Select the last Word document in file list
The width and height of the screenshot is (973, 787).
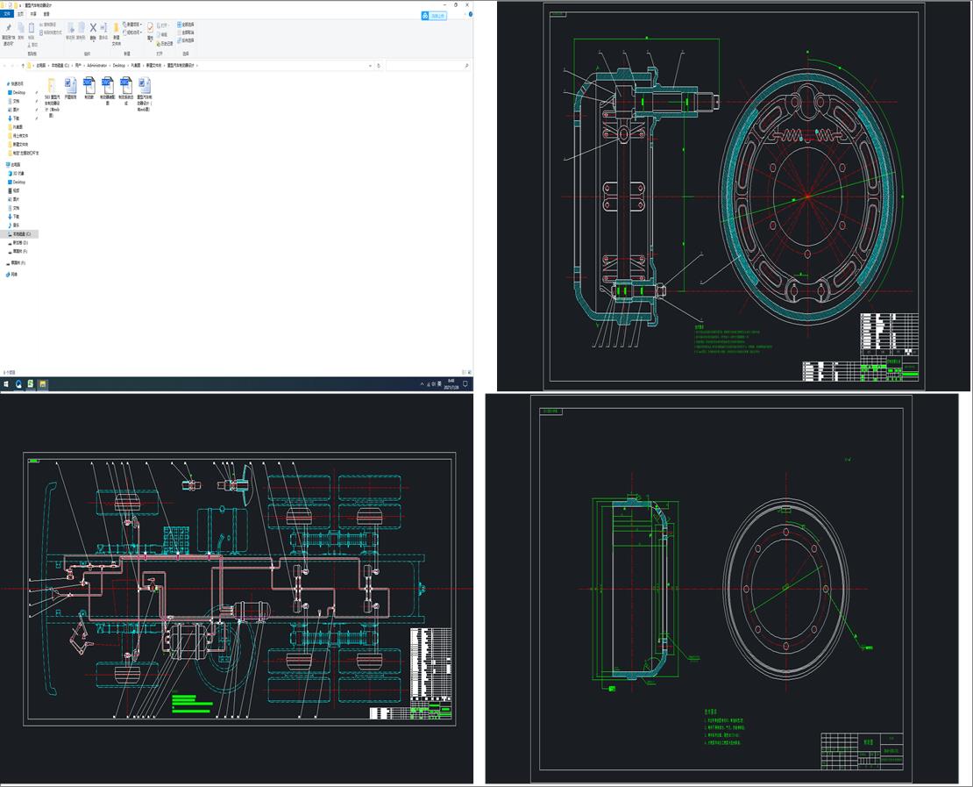coord(146,86)
